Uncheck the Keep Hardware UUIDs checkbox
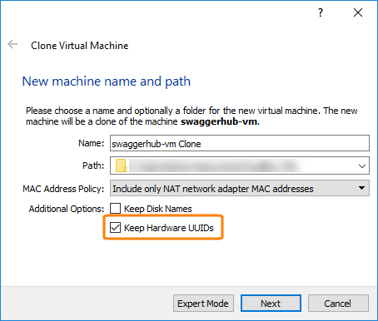The width and height of the screenshot is (378, 321). [x=115, y=228]
